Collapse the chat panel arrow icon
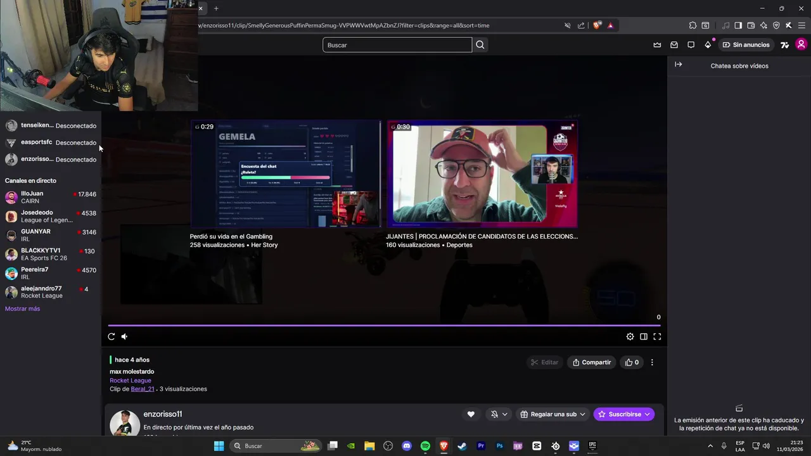Viewport: 811px width, 456px height. pos(678,65)
